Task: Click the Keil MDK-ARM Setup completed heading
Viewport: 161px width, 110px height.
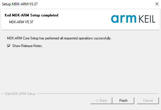Action: [31, 15]
